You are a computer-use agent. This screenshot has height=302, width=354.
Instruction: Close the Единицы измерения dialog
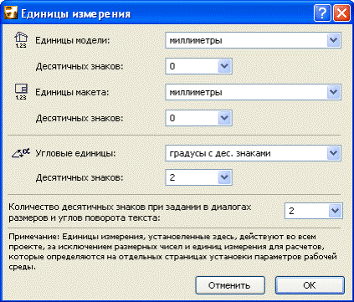(x=341, y=13)
